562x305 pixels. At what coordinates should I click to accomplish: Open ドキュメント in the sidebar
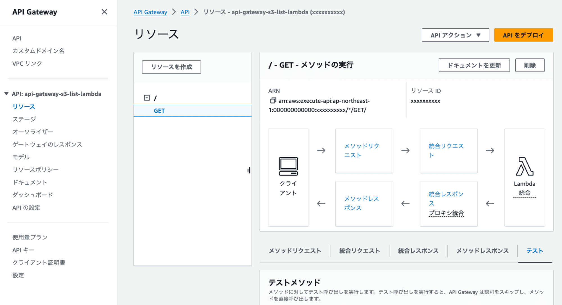point(30,182)
